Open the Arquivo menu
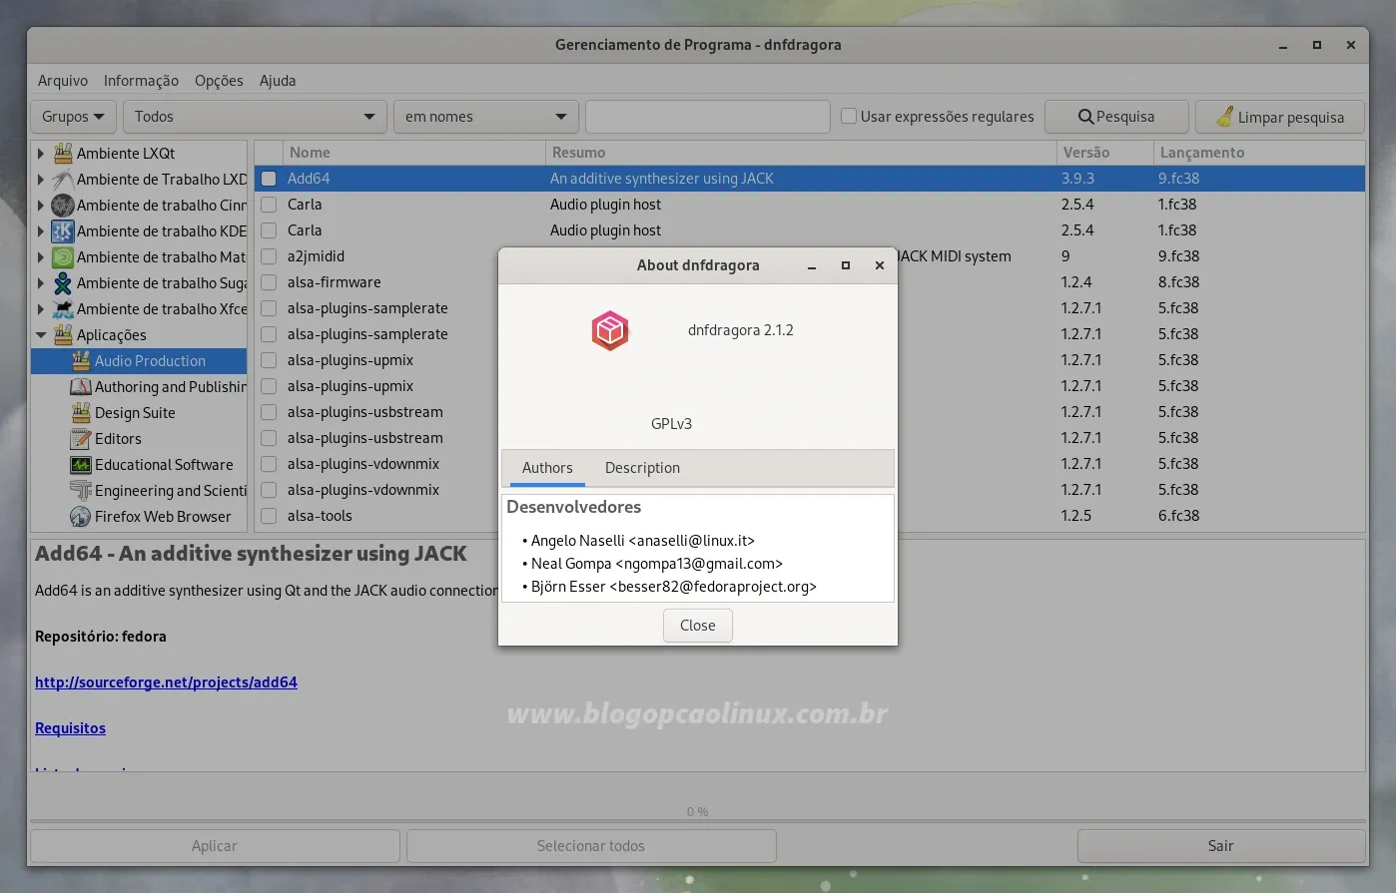The image size is (1396, 893). (x=63, y=81)
